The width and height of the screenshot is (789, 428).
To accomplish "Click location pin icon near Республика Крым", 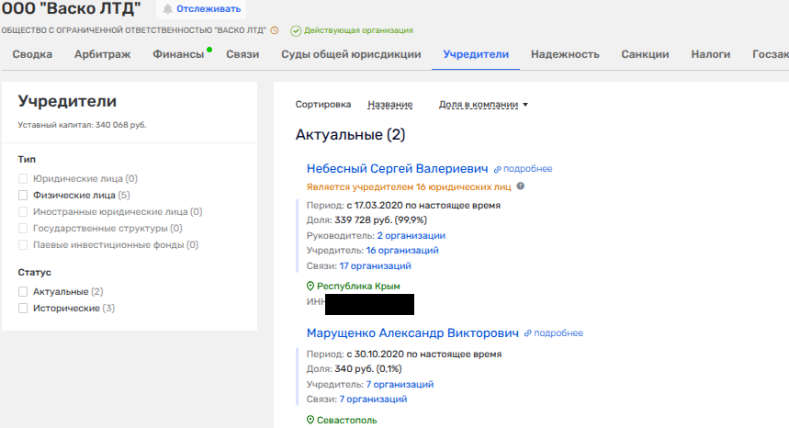I will 310,287.
